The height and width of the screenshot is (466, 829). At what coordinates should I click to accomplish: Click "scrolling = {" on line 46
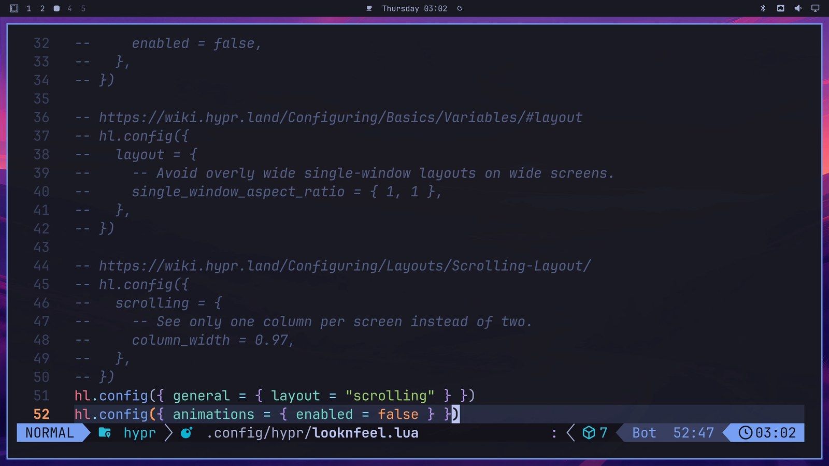(x=168, y=303)
